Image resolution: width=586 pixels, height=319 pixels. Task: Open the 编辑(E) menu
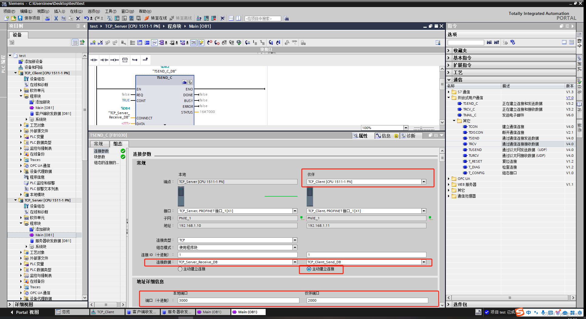point(26,11)
